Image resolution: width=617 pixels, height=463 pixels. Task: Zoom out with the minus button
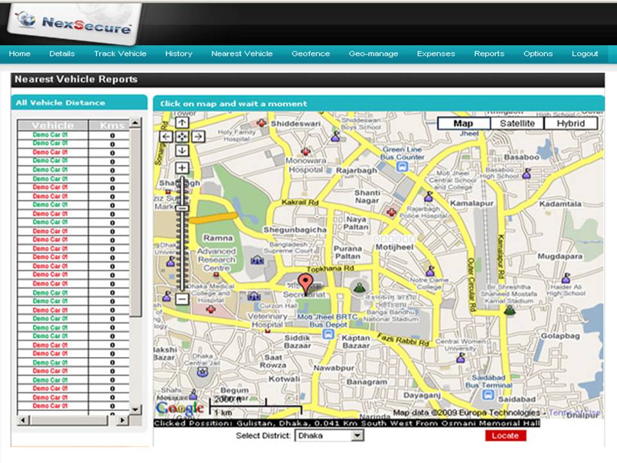(x=182, y=299)
